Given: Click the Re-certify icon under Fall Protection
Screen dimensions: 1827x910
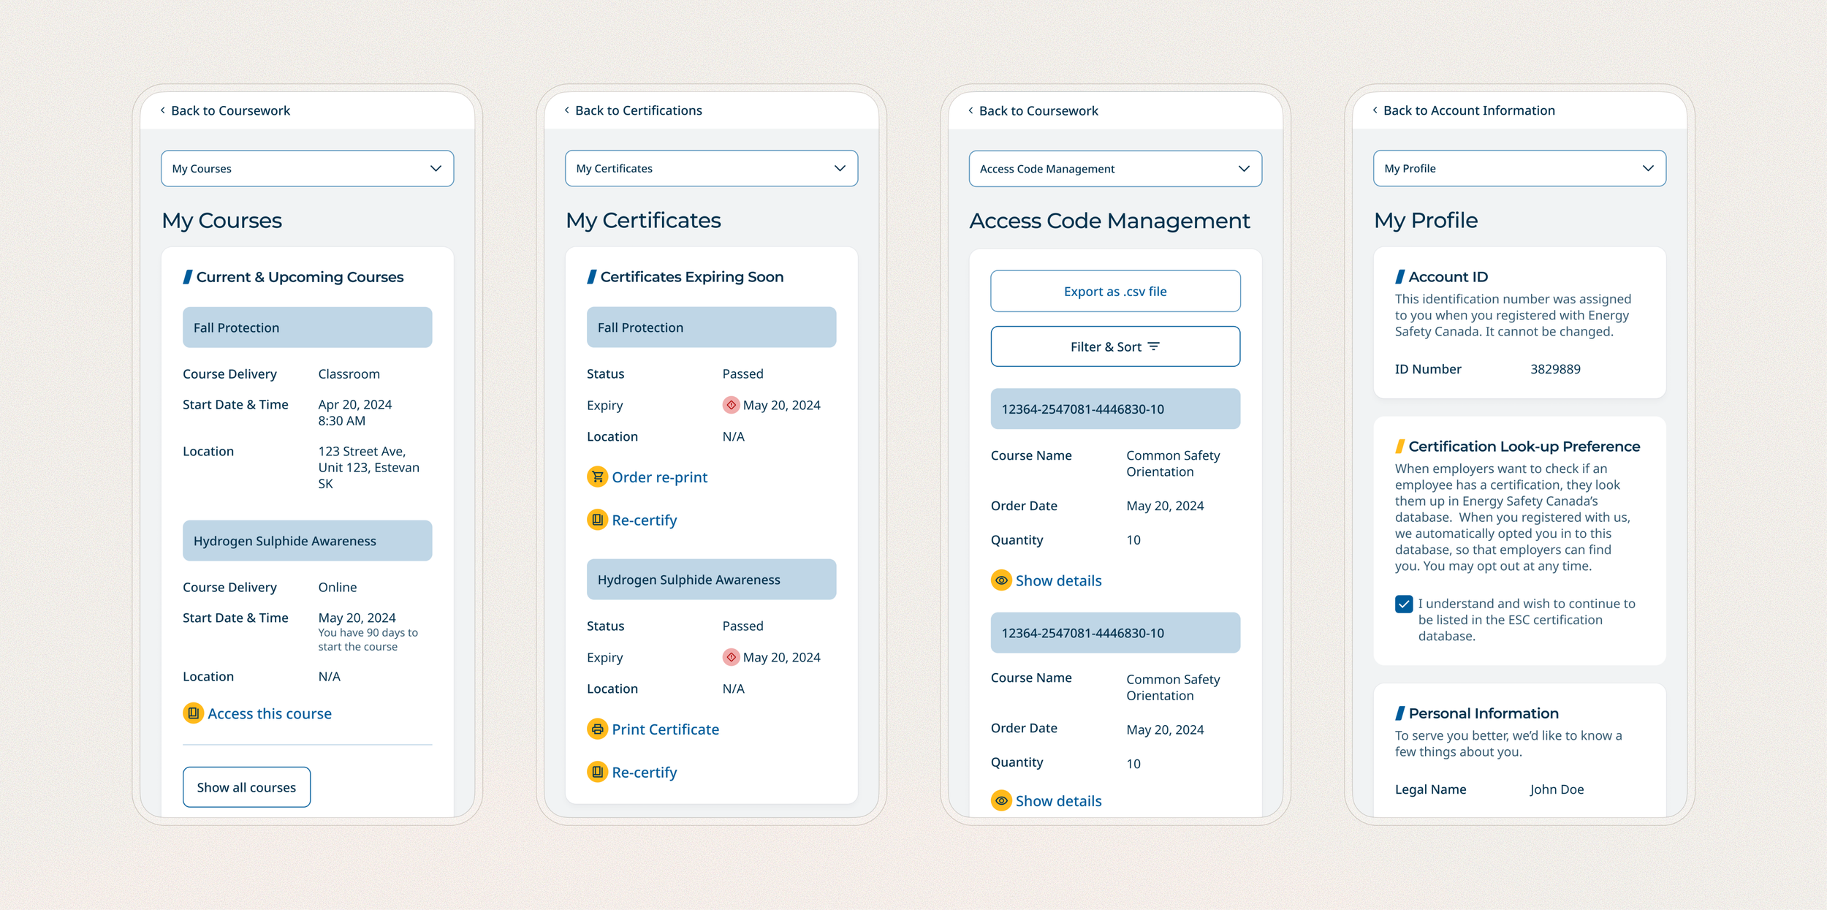Looking at the screenshot, I should coord(597,520).
